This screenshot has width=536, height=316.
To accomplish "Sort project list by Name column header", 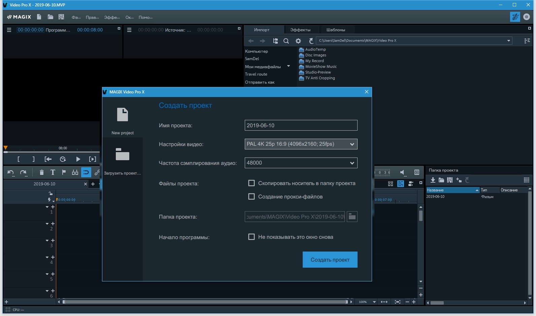I will click(453, 190).
